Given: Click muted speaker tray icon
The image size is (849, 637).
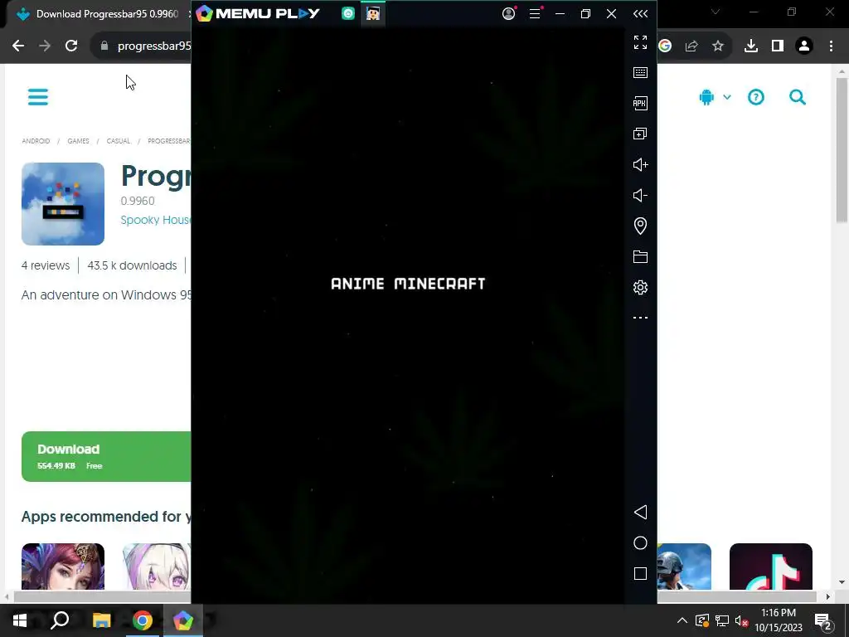Looking at the screenshot, I should [742, 620].
